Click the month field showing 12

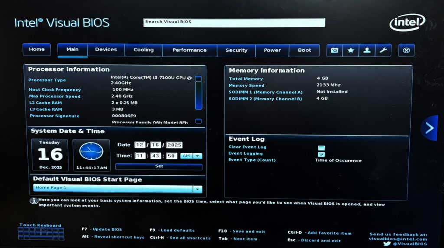pyautogui.click(x=140, y=145)
